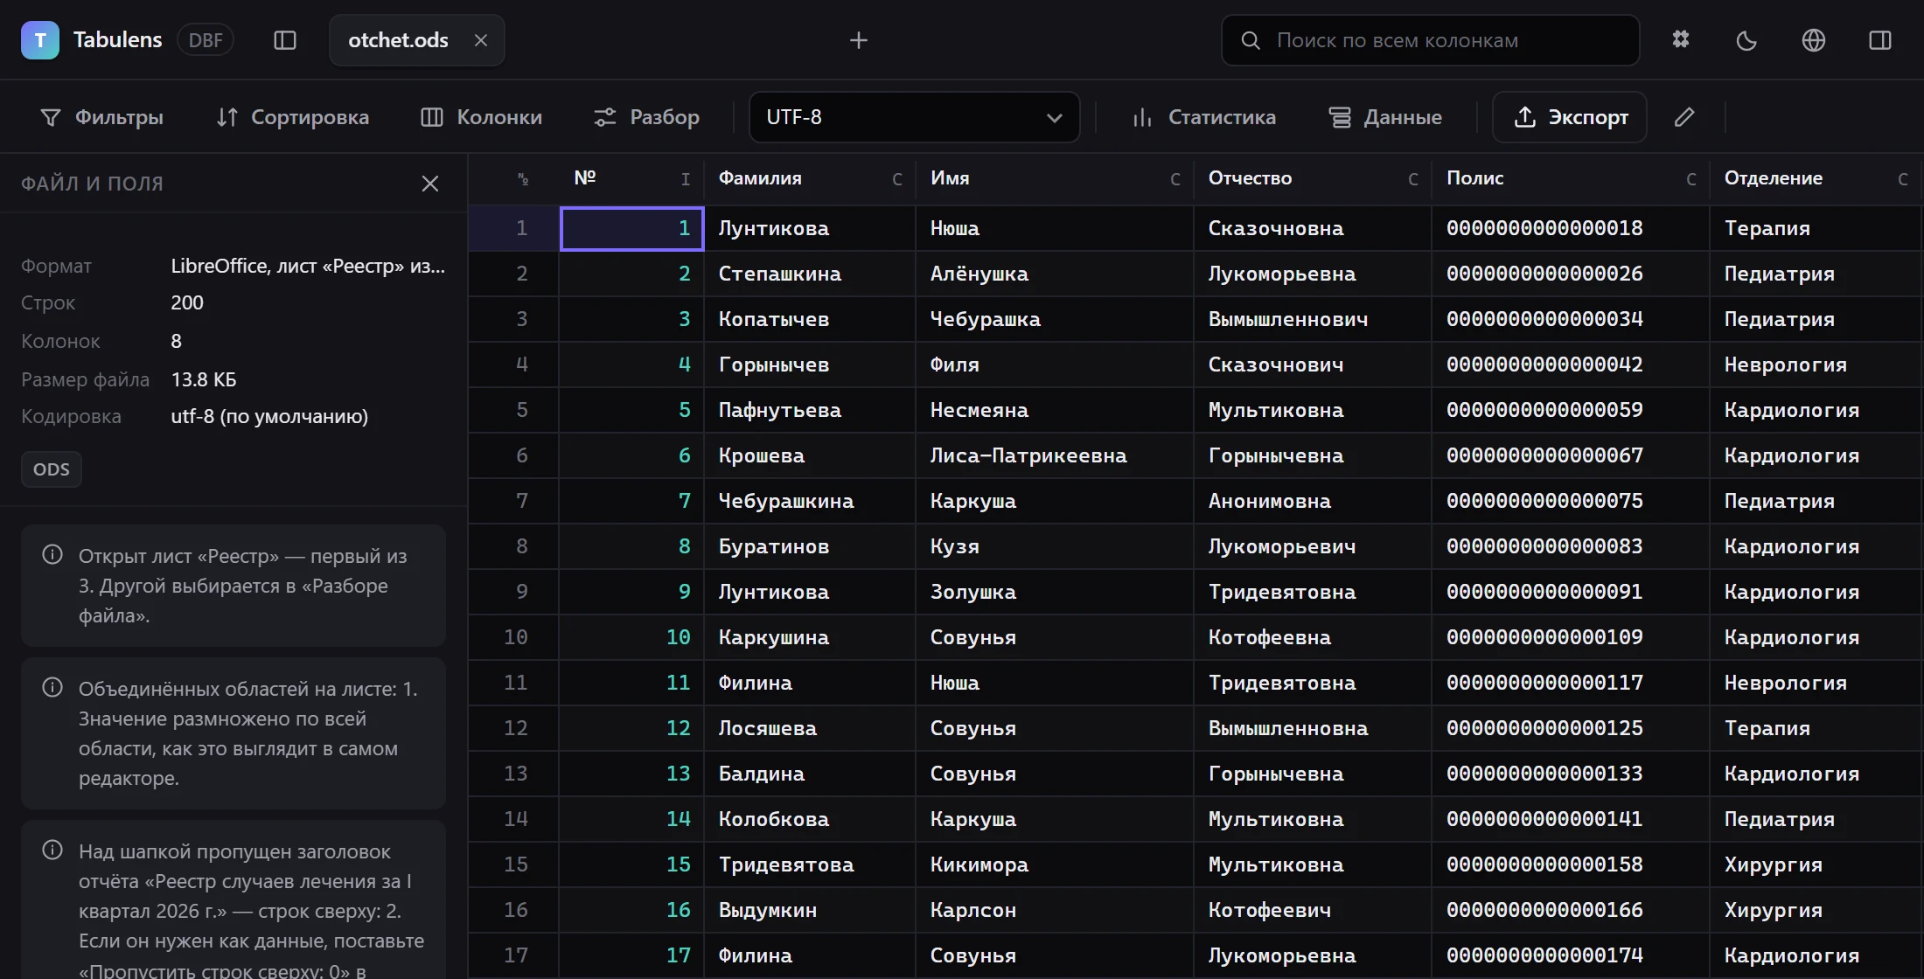
Task: Select the cell «Степашкина»
Action: (810, 274)
